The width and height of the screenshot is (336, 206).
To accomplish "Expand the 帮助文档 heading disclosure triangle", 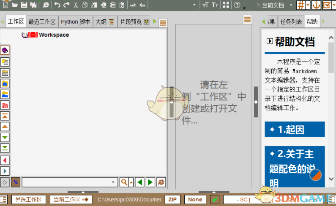I will click(x=270, y=41).
